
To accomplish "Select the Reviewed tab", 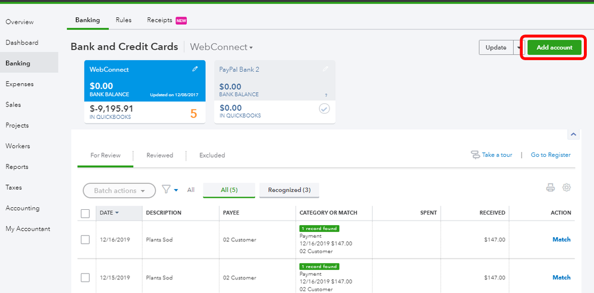I will (160, 155).
